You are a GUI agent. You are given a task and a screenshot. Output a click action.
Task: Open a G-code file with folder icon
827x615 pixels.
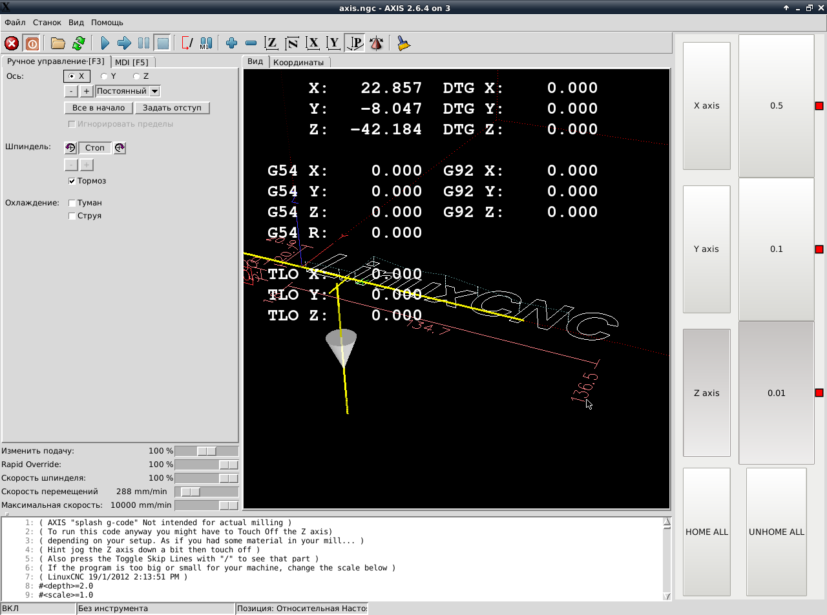click(x=58, y=43)
